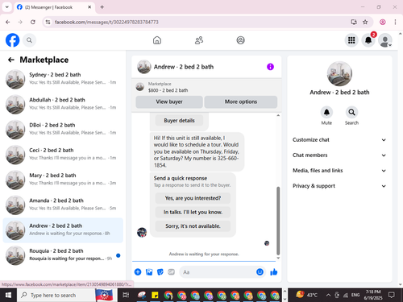Click the 43°C weather widget
The width and height of the screenshot is (403, 302).
pos(306,295)
